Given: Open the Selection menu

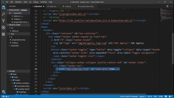Looking at the screenshot, I should coord(18,2).
